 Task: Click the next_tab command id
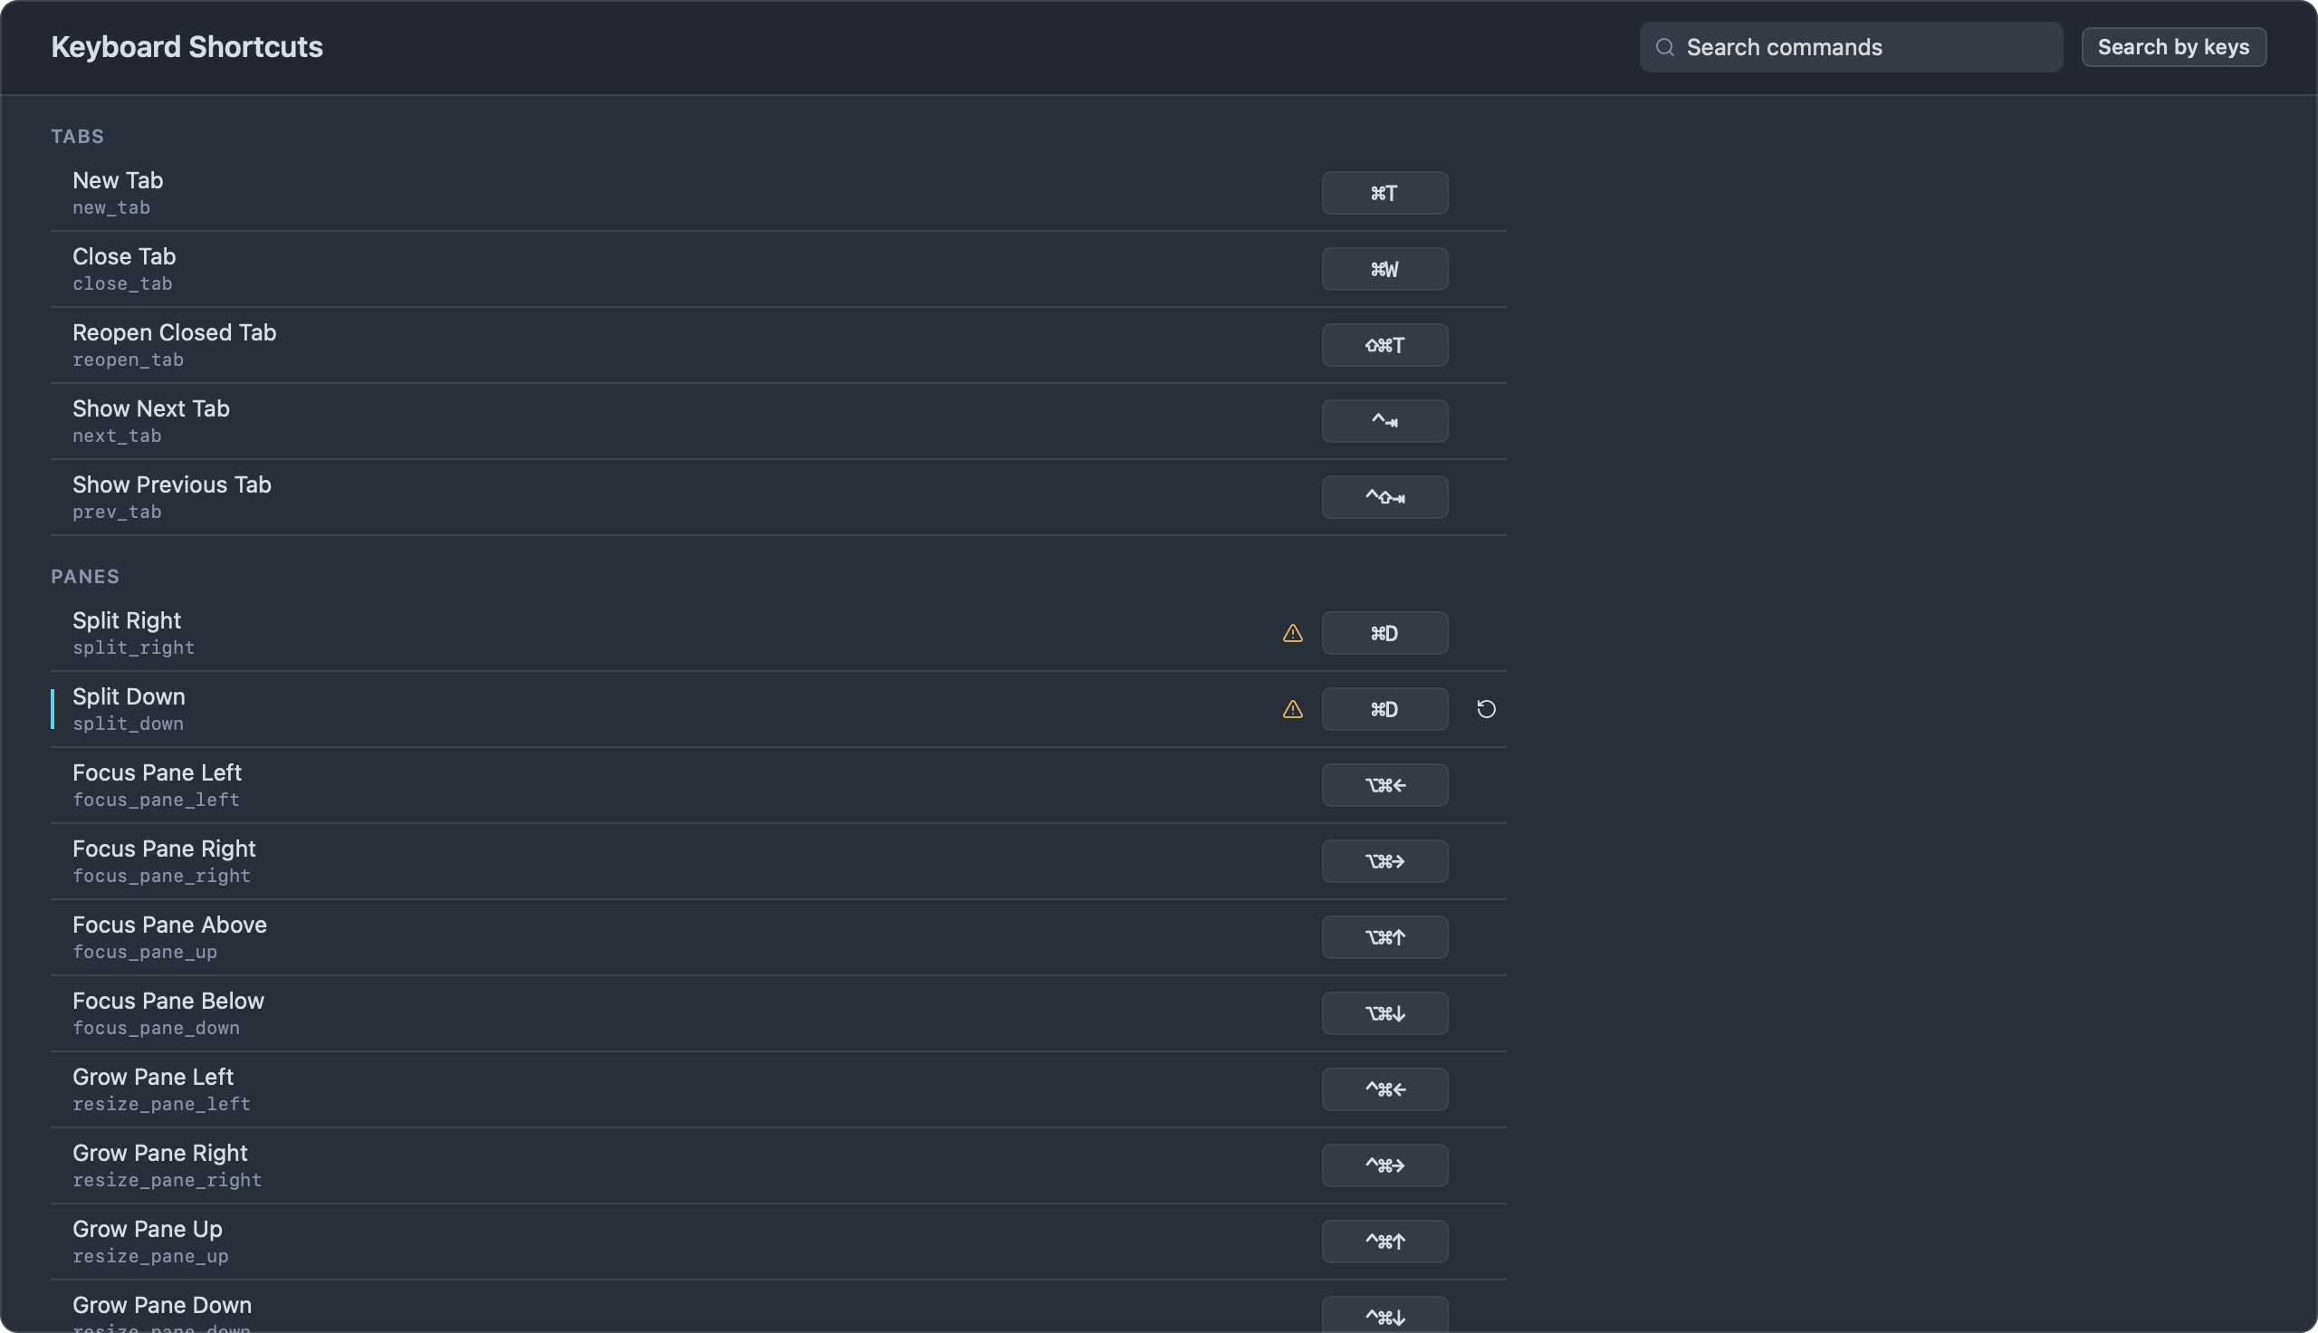pos(116,436)
